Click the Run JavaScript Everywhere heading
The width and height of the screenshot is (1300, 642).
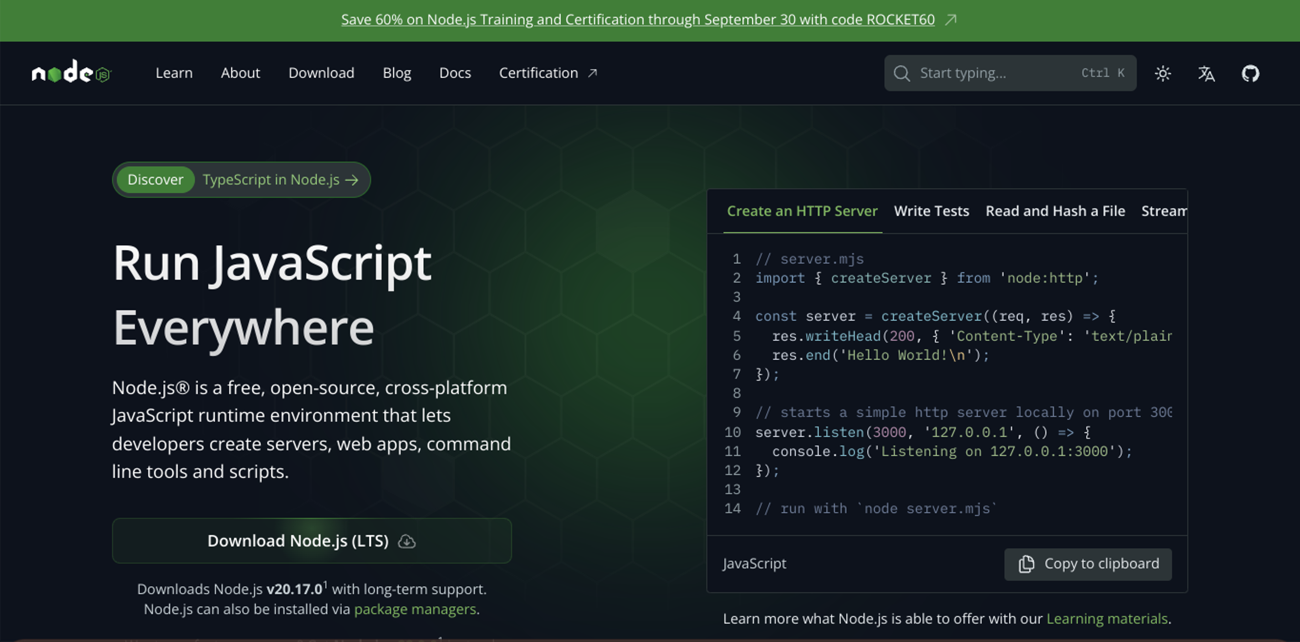[x=273, y=295]
